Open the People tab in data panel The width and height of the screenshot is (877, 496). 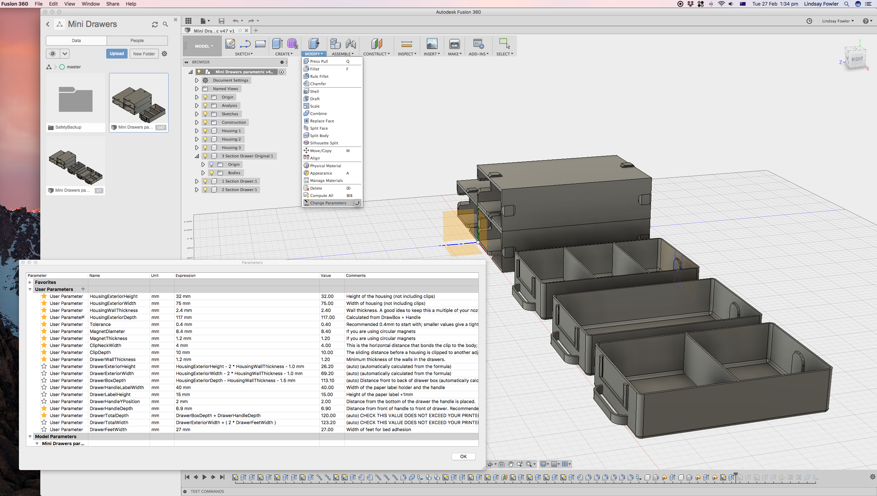[x=137, y=41]
